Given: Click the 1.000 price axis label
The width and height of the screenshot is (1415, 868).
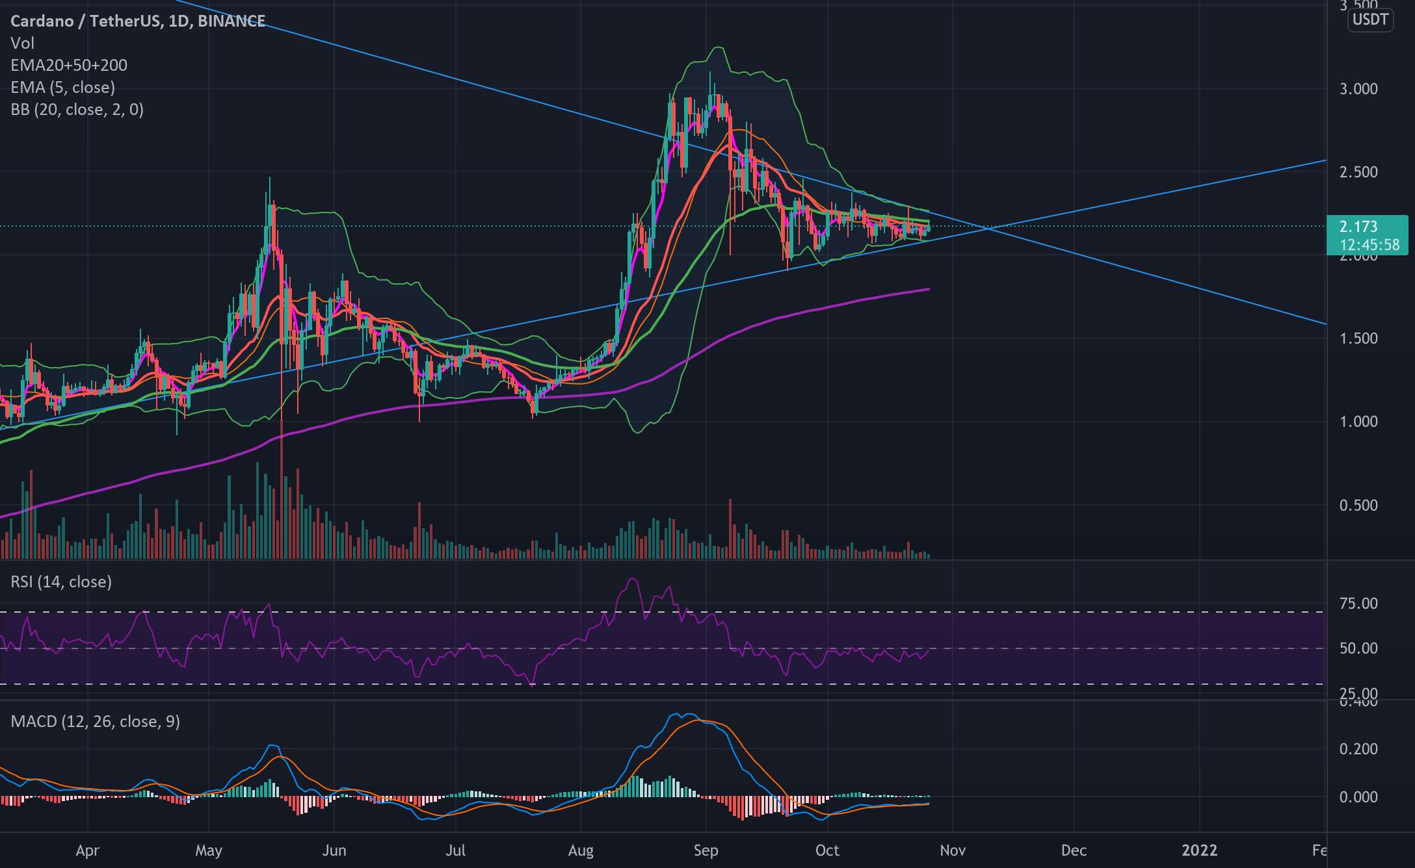Looking at the screenshot, I should point(1358,422).
